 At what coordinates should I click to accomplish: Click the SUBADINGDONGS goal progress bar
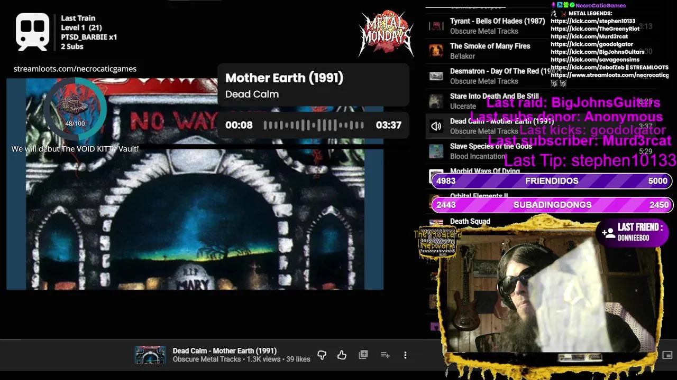pyautogui.click(x=552, y=205)
